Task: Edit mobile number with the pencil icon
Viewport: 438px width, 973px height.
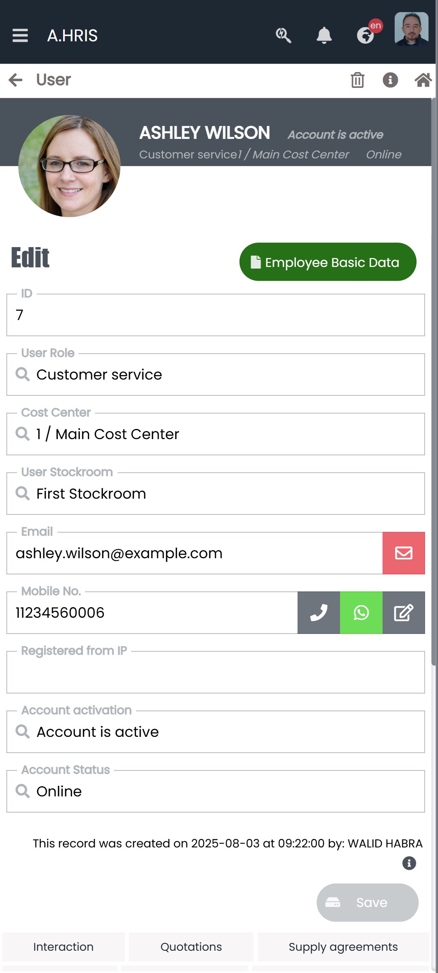Action: [404, 612]
